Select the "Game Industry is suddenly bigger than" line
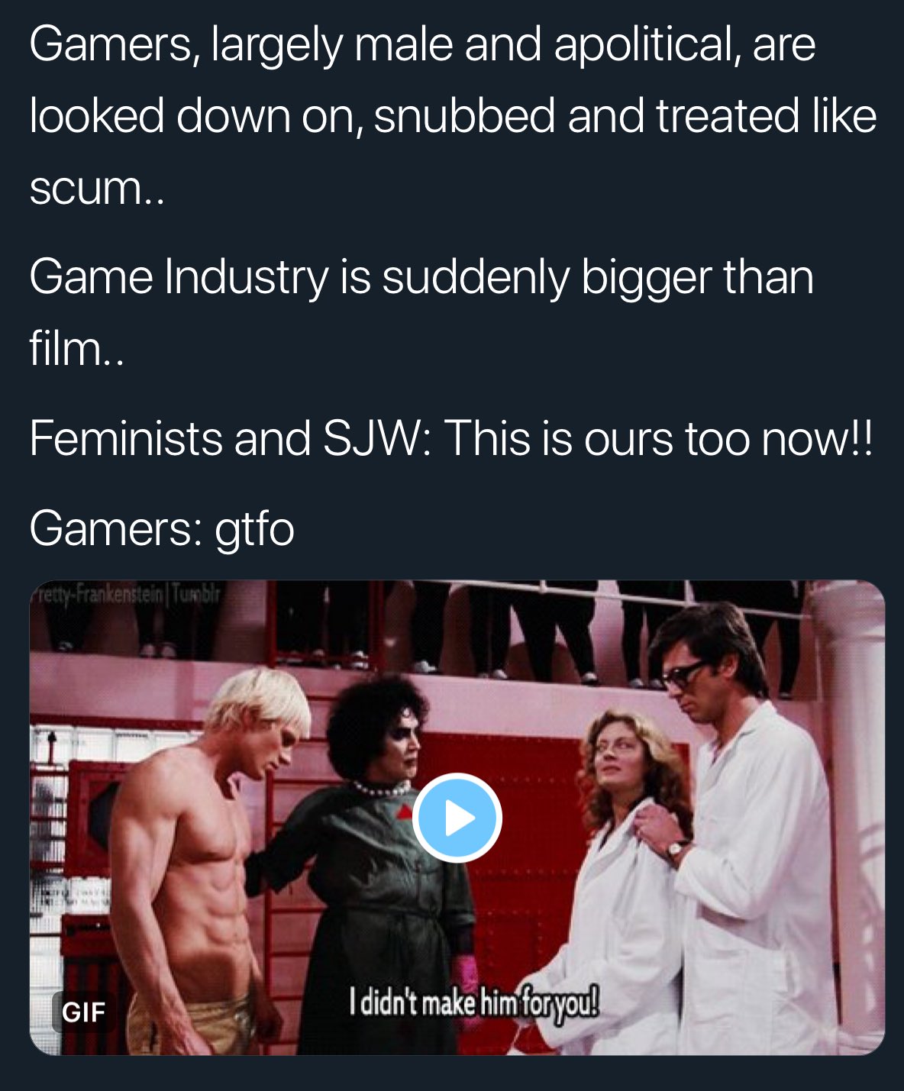Image resolution: width=904 pixels, height=1091 pixels. point(421,276)
